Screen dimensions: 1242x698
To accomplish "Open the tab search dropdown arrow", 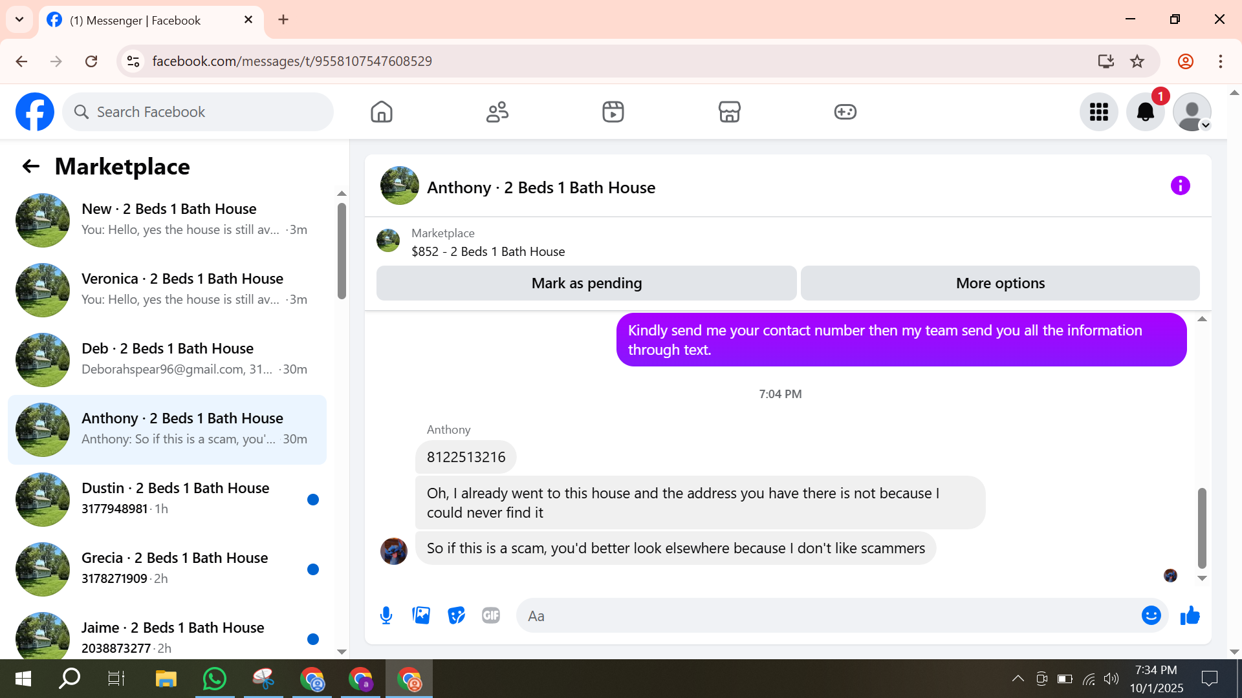I will pyautogui.click(x=19, y=19).
